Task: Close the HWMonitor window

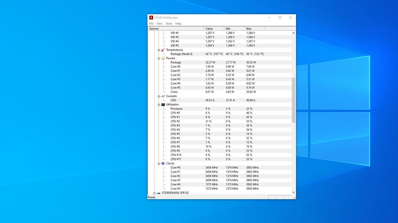Action: (x=291, y=18)
